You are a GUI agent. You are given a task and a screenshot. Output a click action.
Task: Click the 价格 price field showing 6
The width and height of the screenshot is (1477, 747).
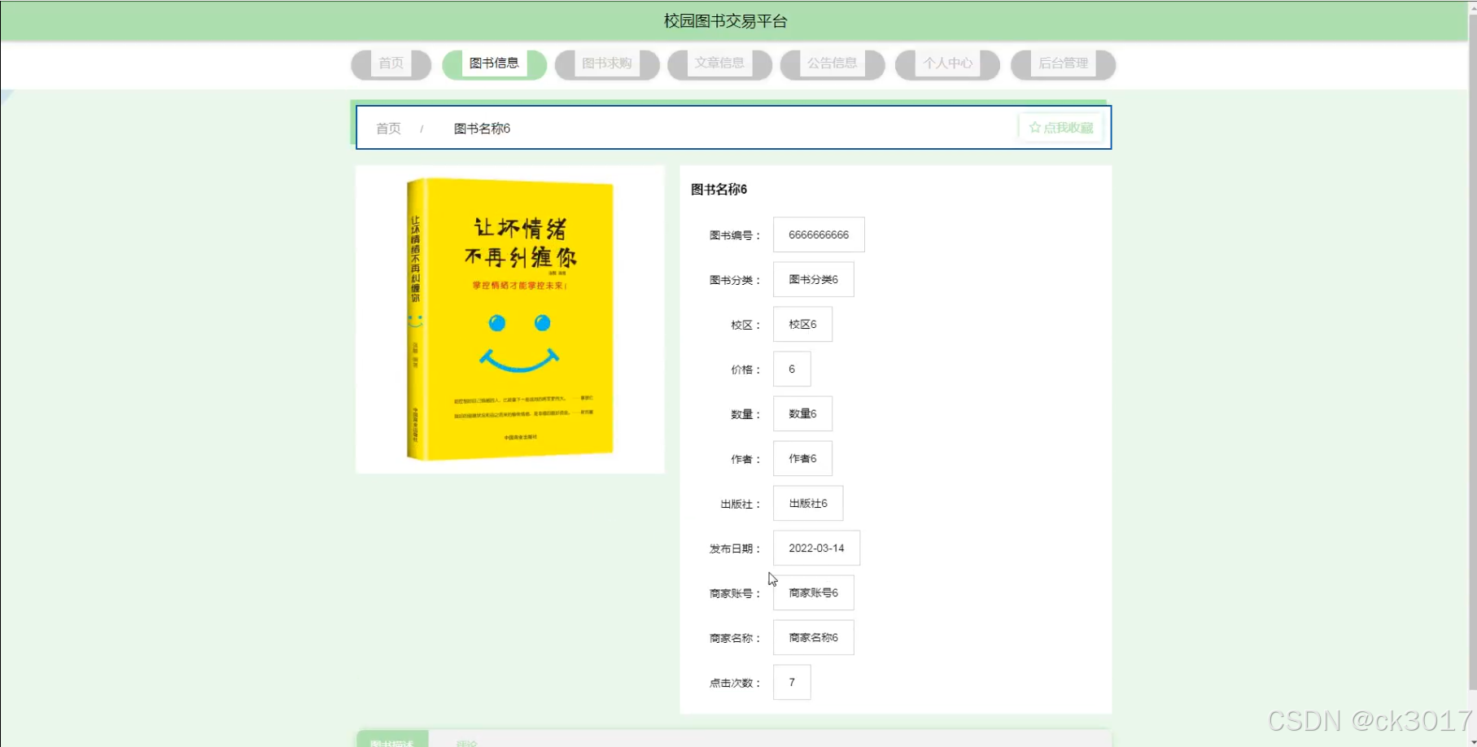pyautogui.click(x=791, y=369)
